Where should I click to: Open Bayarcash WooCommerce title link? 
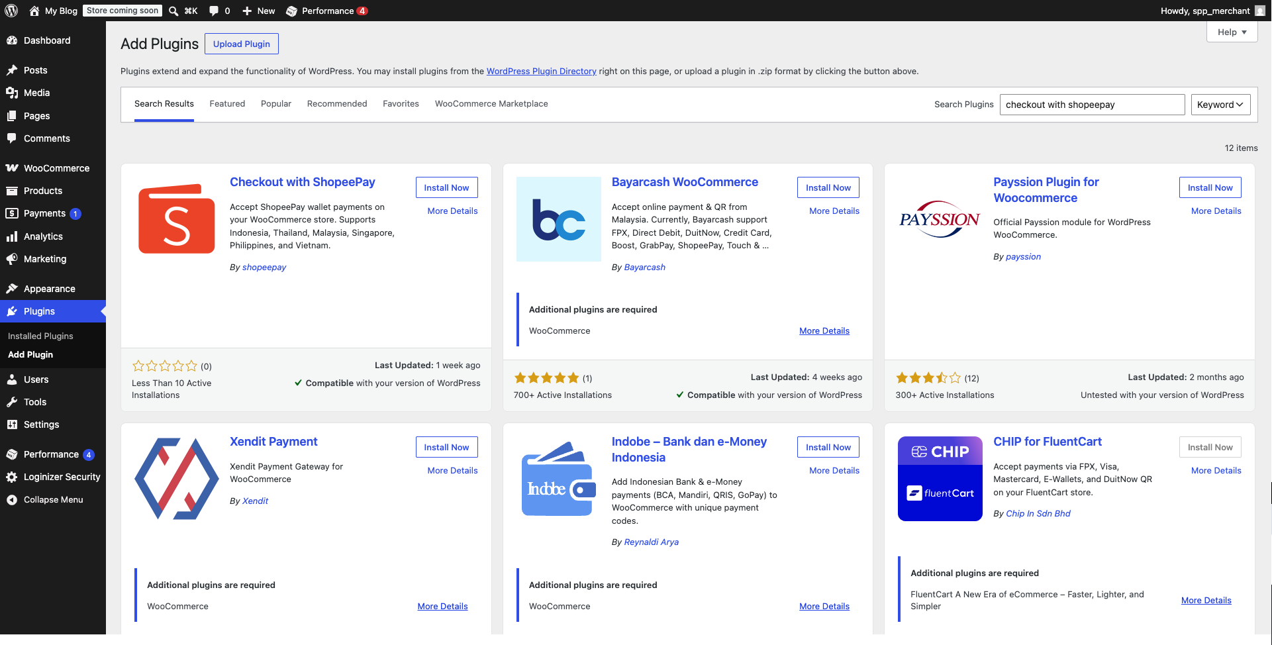685,182
